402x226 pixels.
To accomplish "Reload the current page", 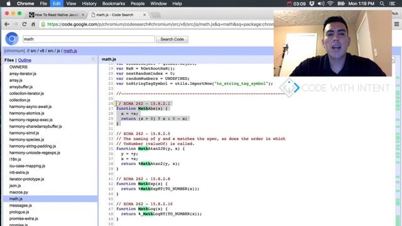I will click(24, 24).
